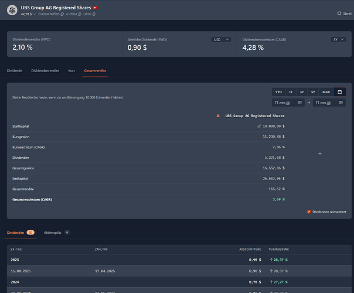Copy the UBSG ticker symbol
Screen dimensions: 354x293
[95, 13]
